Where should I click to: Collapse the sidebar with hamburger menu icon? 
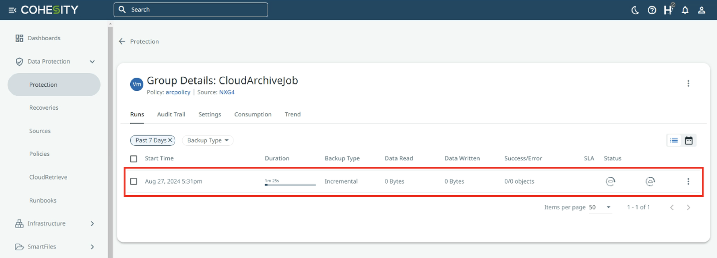click(x=12, y=10)
